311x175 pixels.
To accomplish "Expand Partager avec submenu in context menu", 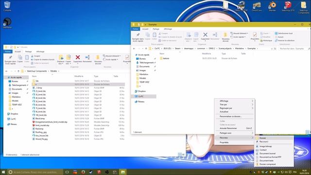I will coord(234,133).
